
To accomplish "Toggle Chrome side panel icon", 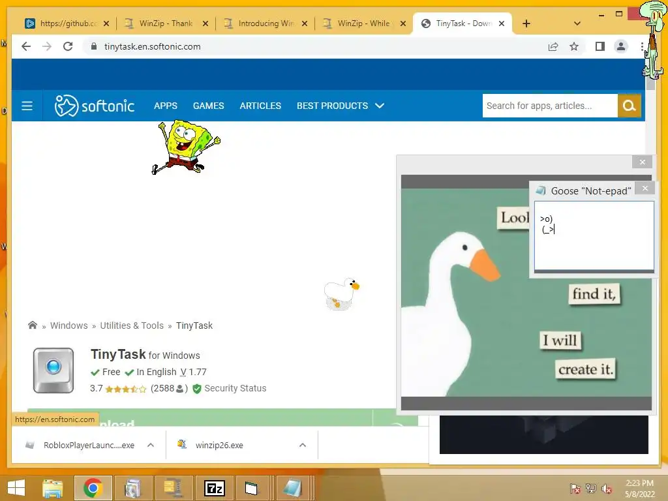I will [x=600, y=46].
